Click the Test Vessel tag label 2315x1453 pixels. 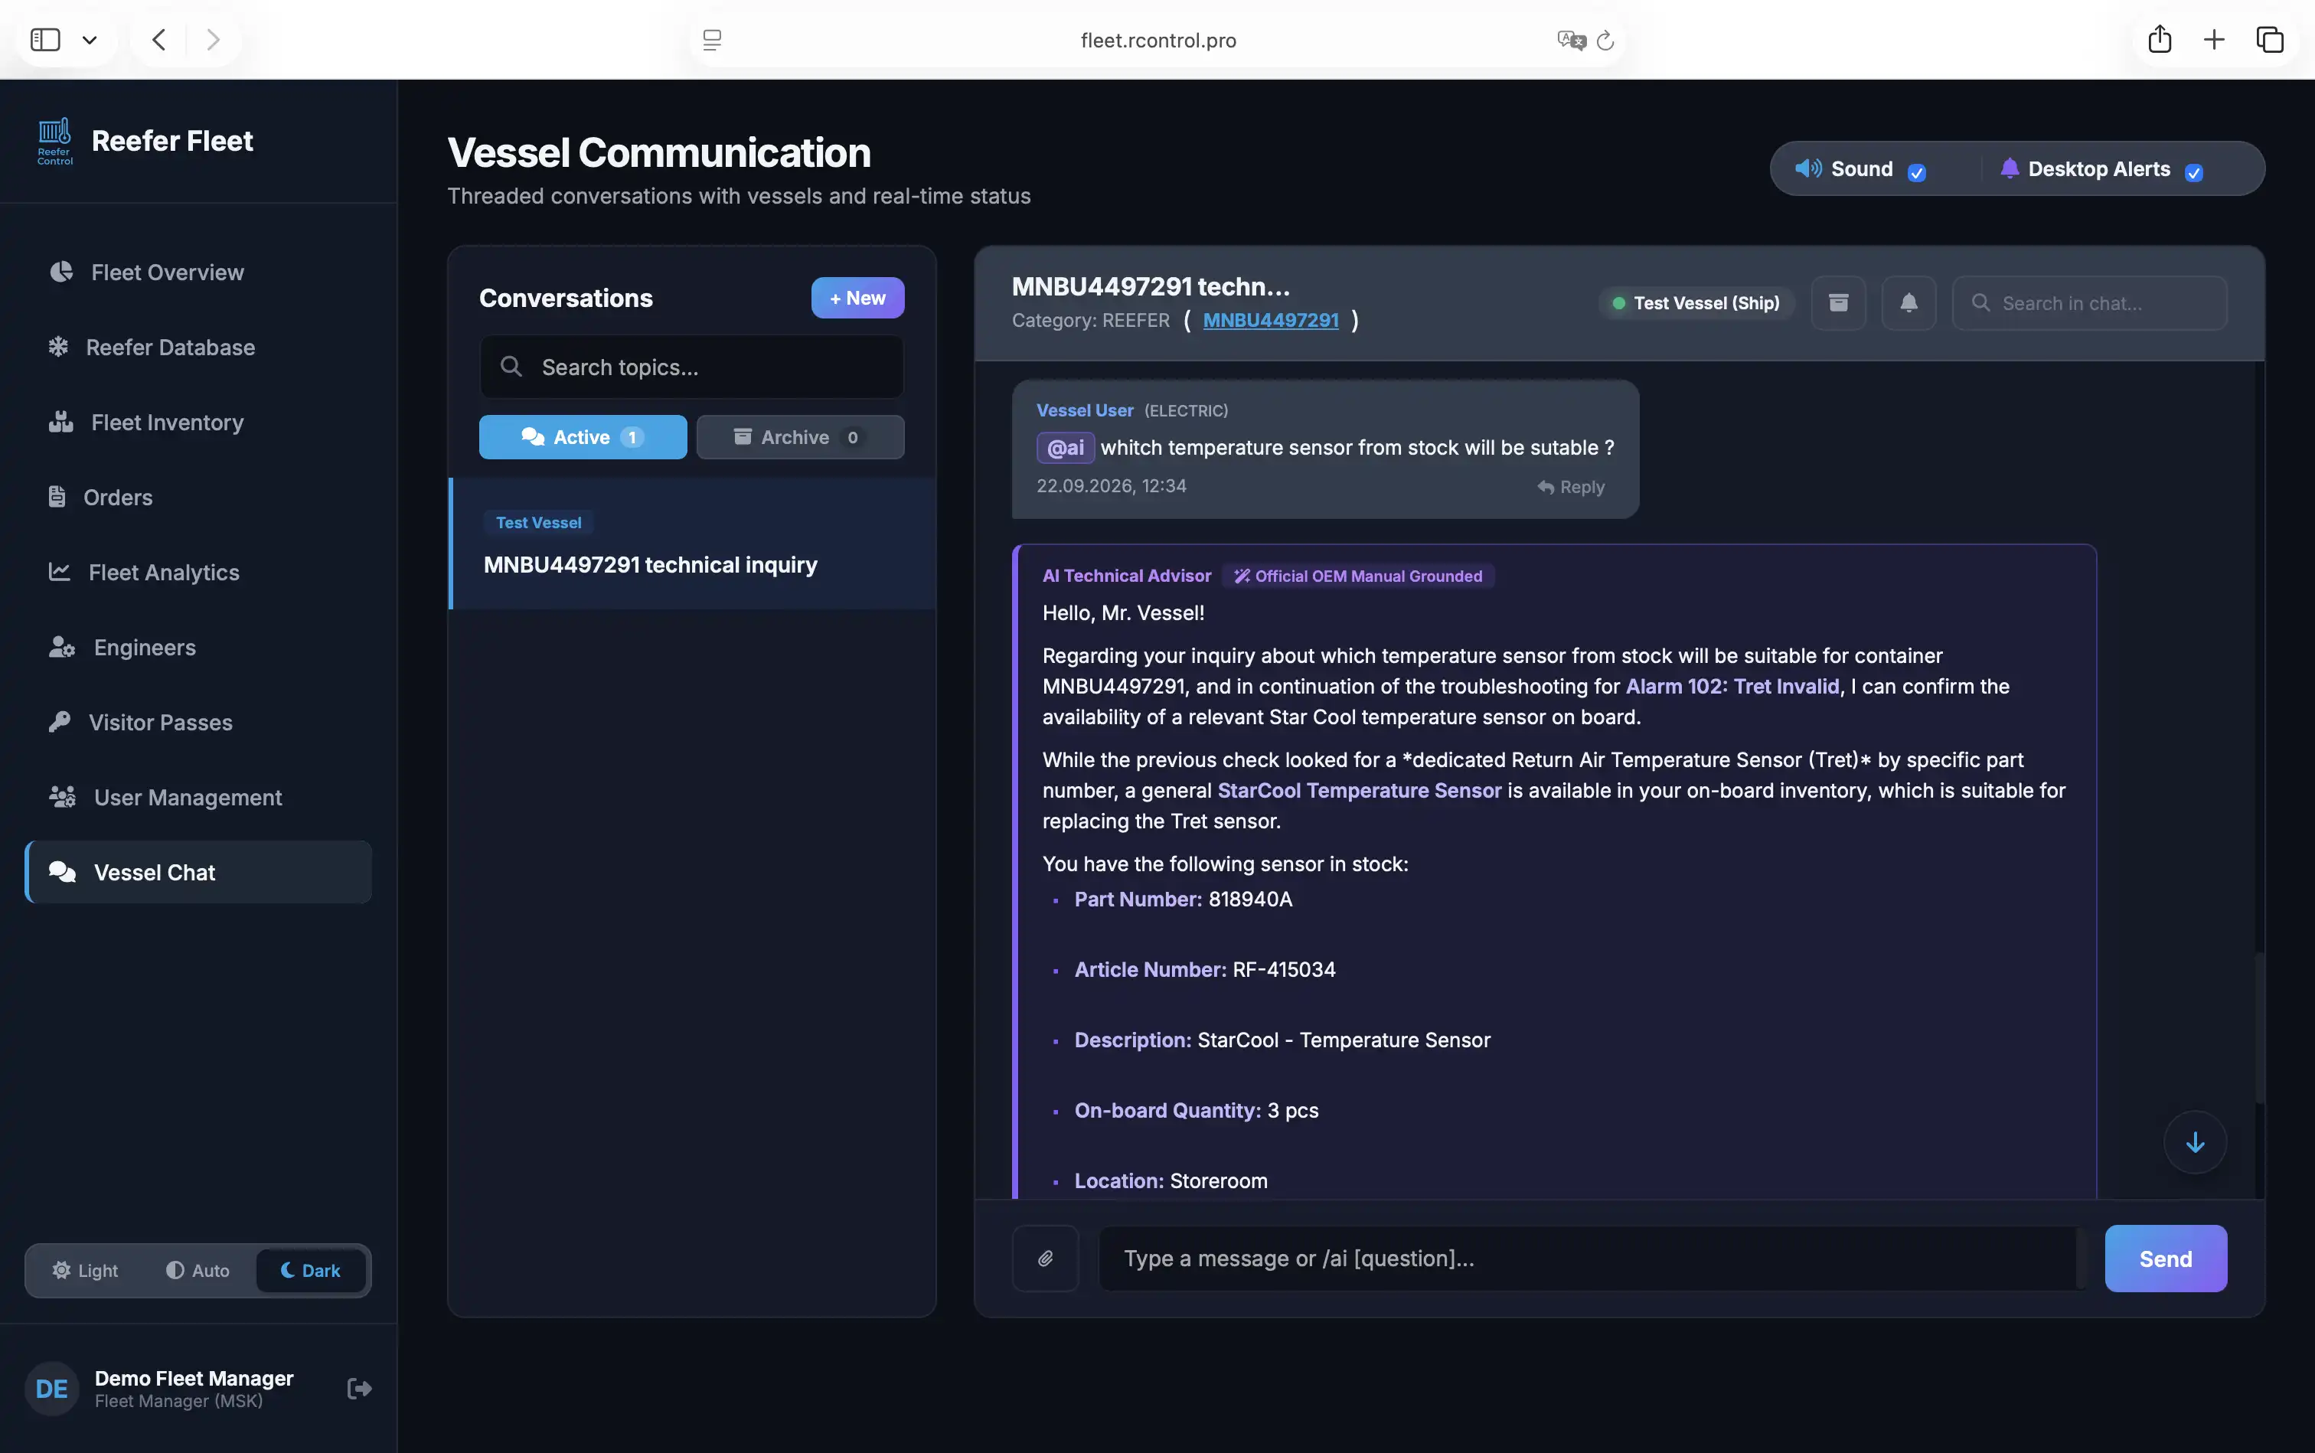(x=538, y=523)
